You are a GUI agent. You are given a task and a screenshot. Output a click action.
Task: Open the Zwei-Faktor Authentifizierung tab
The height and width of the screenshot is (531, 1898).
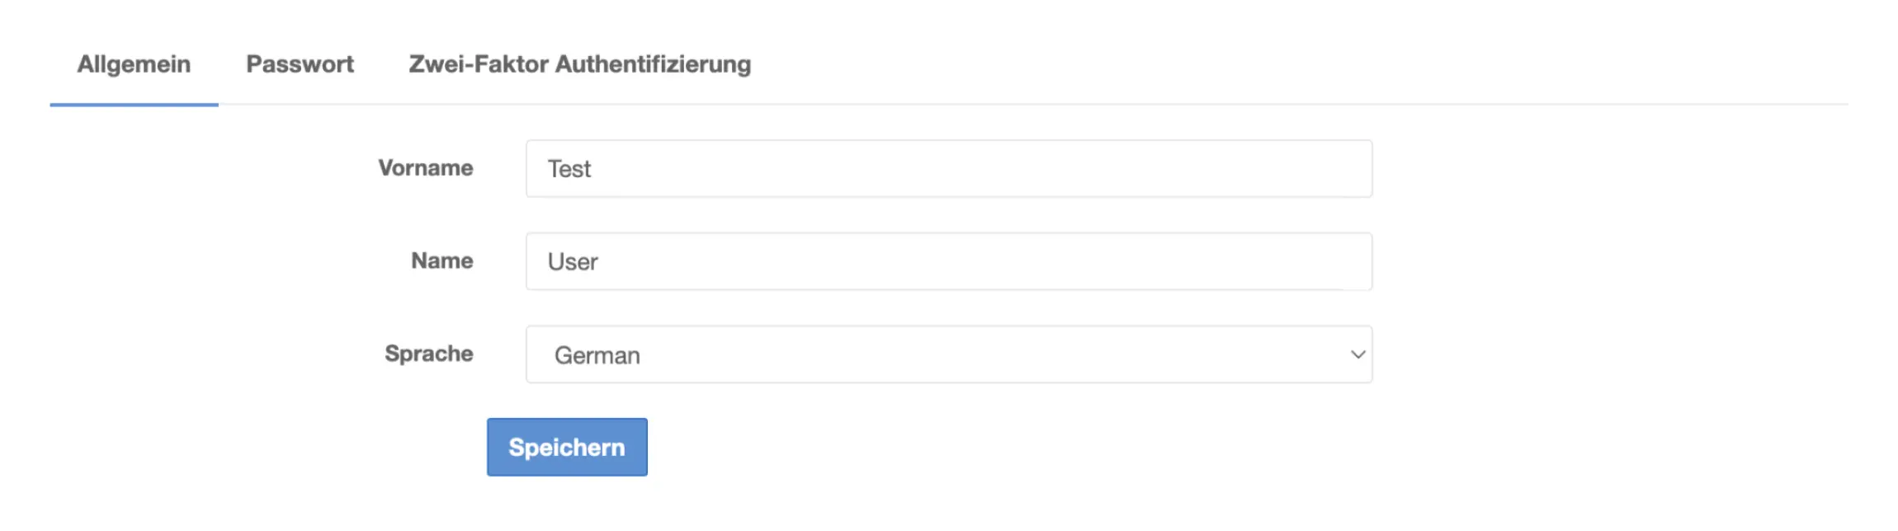pyautogui.click(x=579, y=64)
